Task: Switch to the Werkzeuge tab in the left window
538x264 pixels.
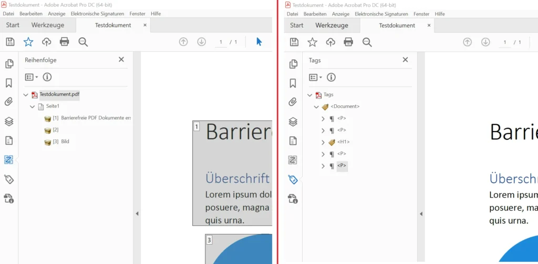Action: pyautogui.click(x=48, y=25)
